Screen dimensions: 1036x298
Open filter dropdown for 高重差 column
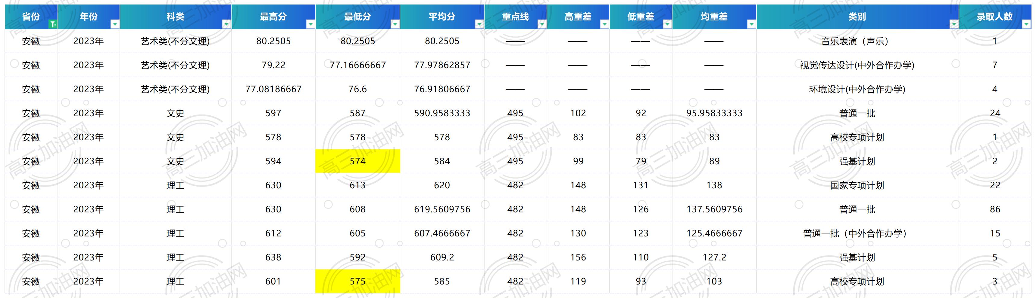[x=604, y=24]
